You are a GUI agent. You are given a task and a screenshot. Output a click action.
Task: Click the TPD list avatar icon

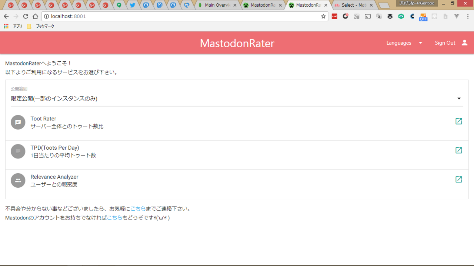pyautogui.click(x=18, y=151)
